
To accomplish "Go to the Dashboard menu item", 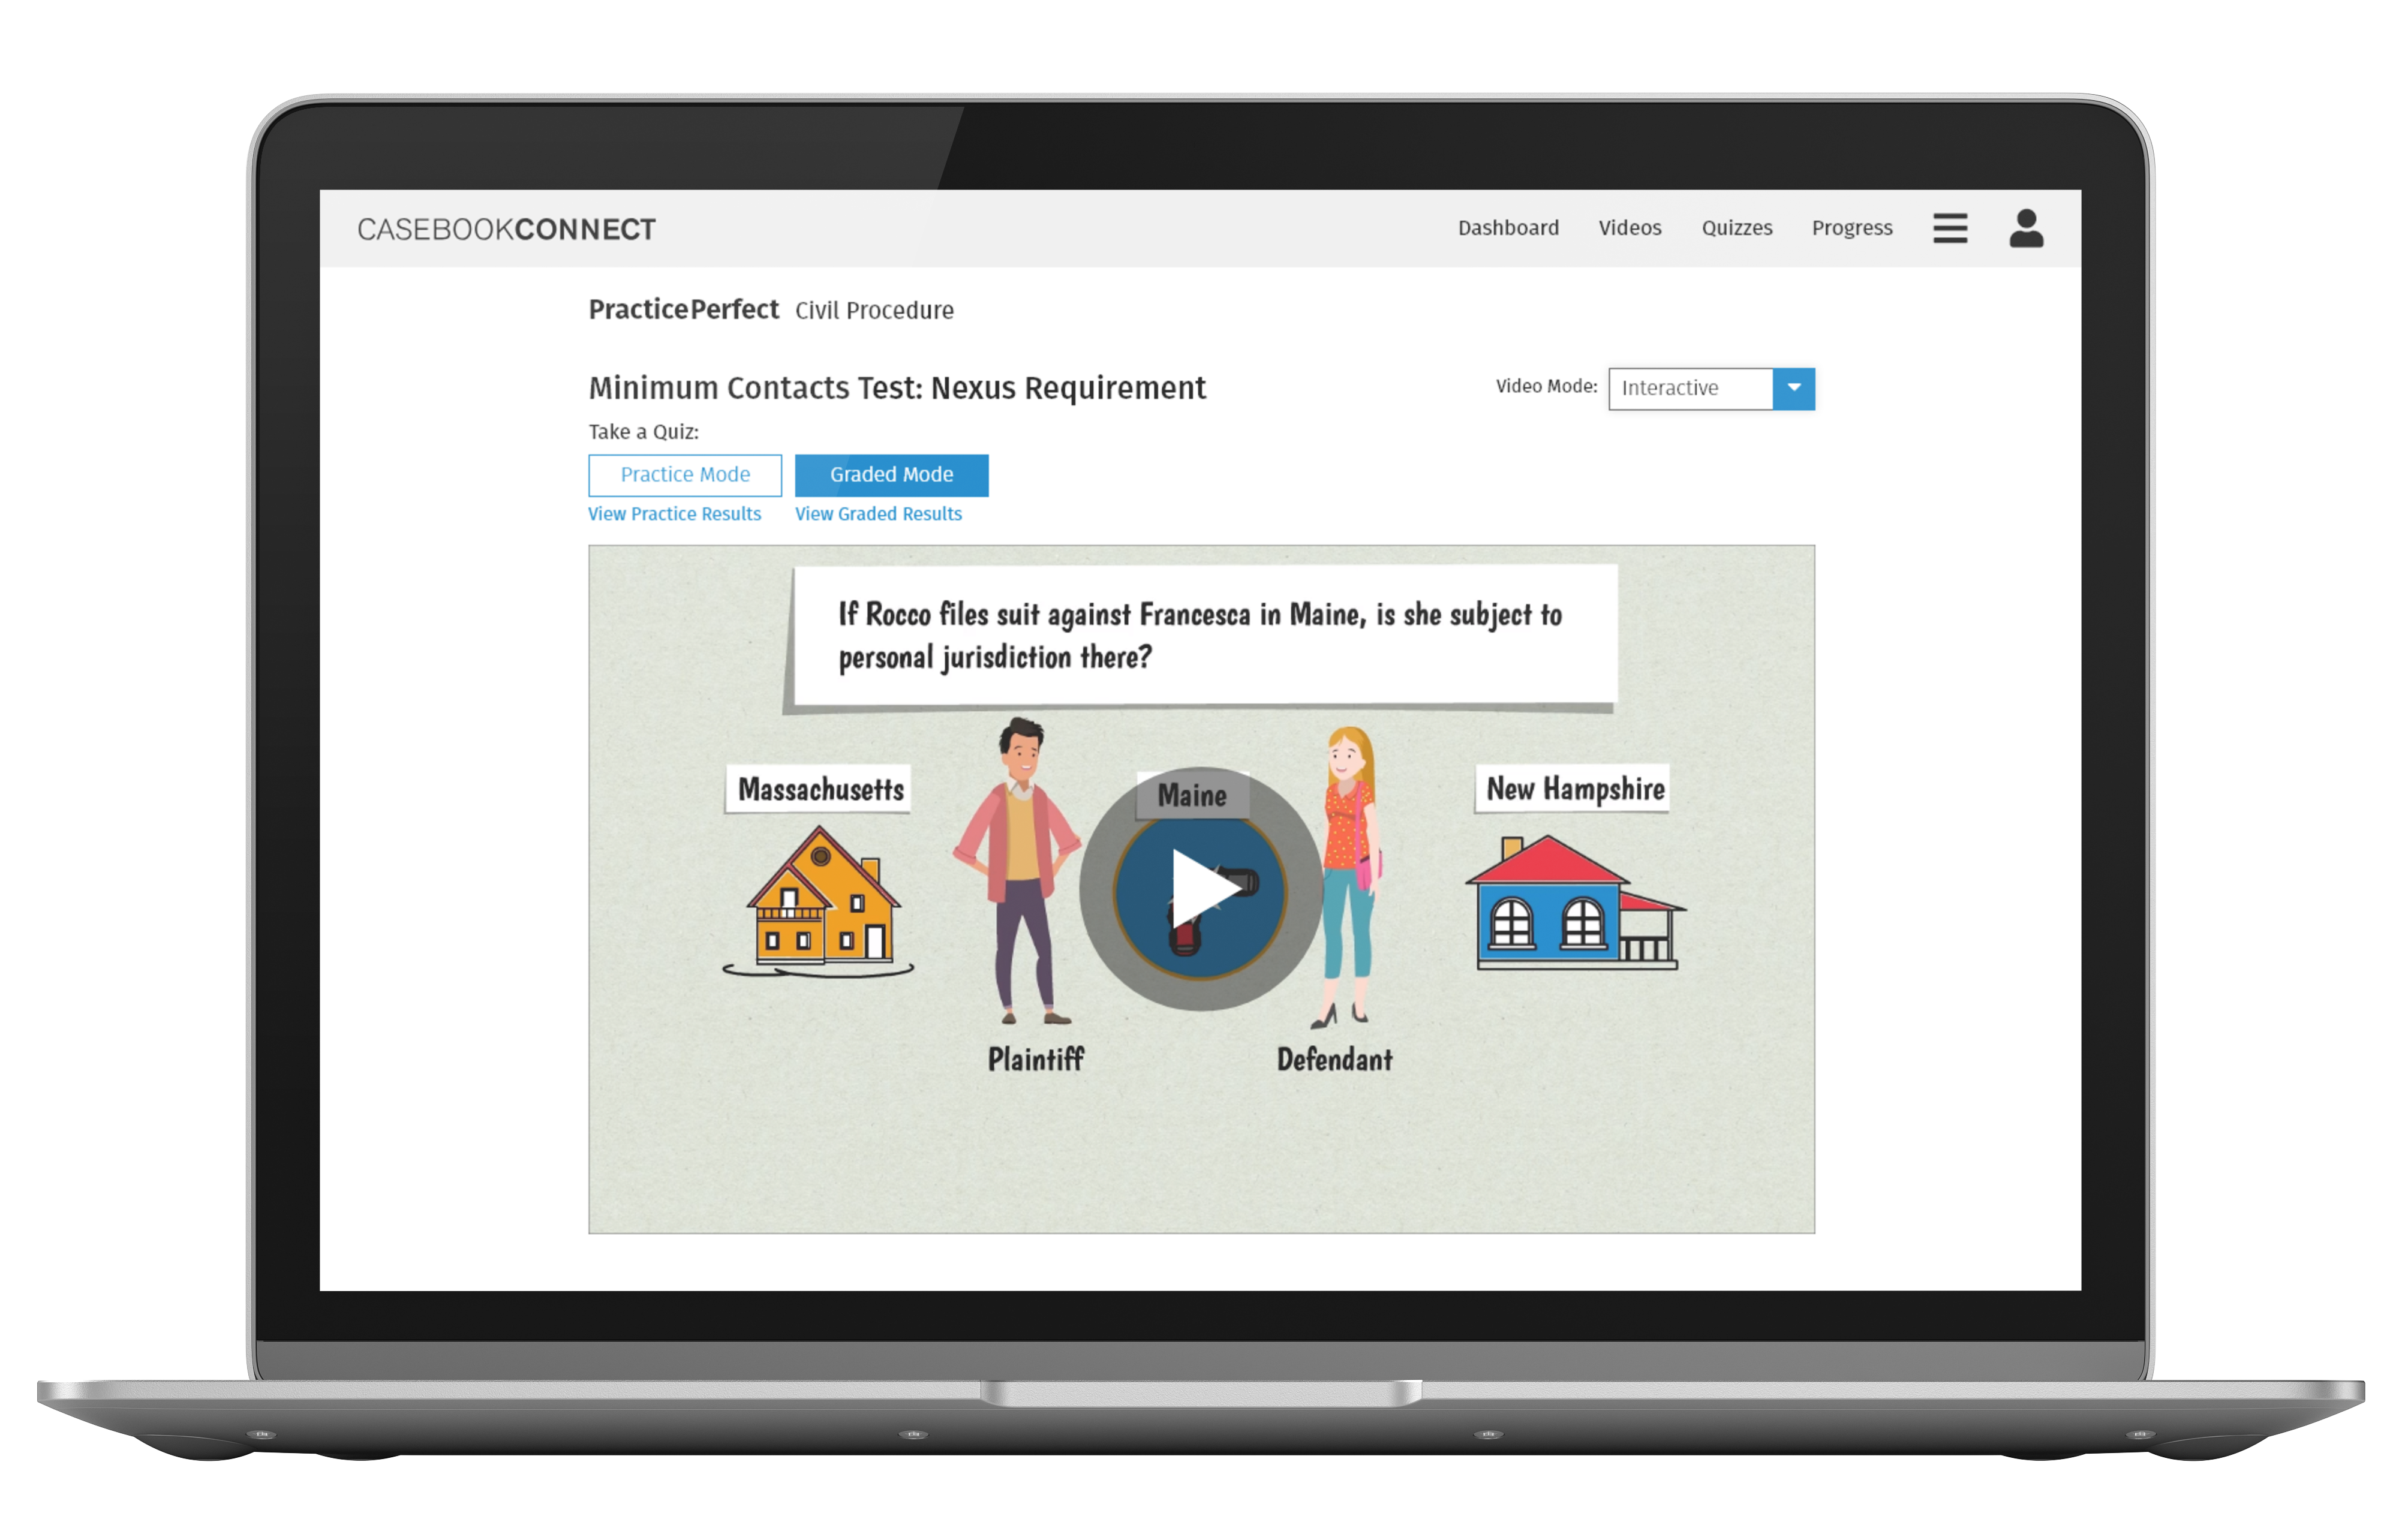I will (1507, 228).
